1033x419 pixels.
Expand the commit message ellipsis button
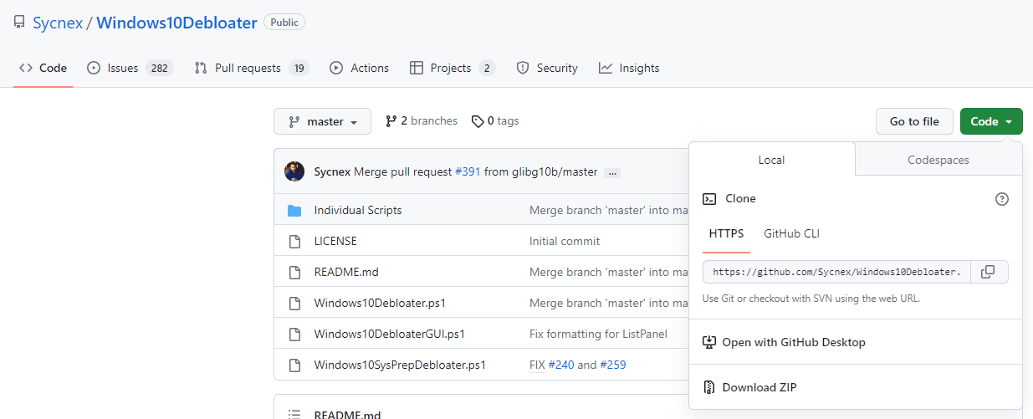pyautogui.click(x=612, y=172)
